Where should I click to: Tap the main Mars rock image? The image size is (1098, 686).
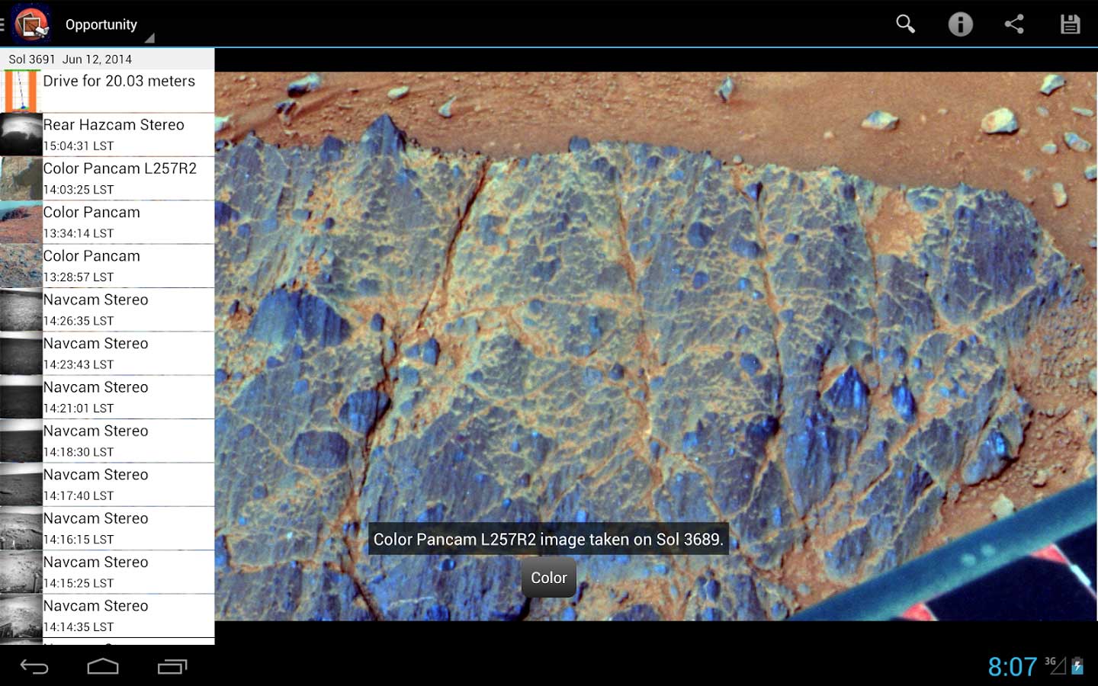coord(656,346)
